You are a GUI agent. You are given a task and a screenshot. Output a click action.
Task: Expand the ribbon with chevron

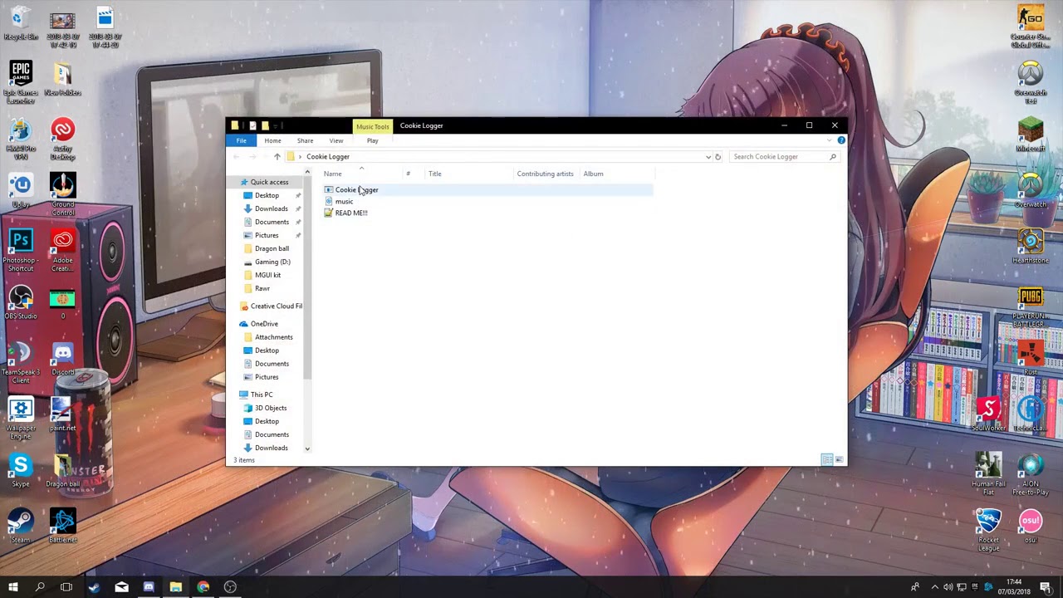click(829, 140)
